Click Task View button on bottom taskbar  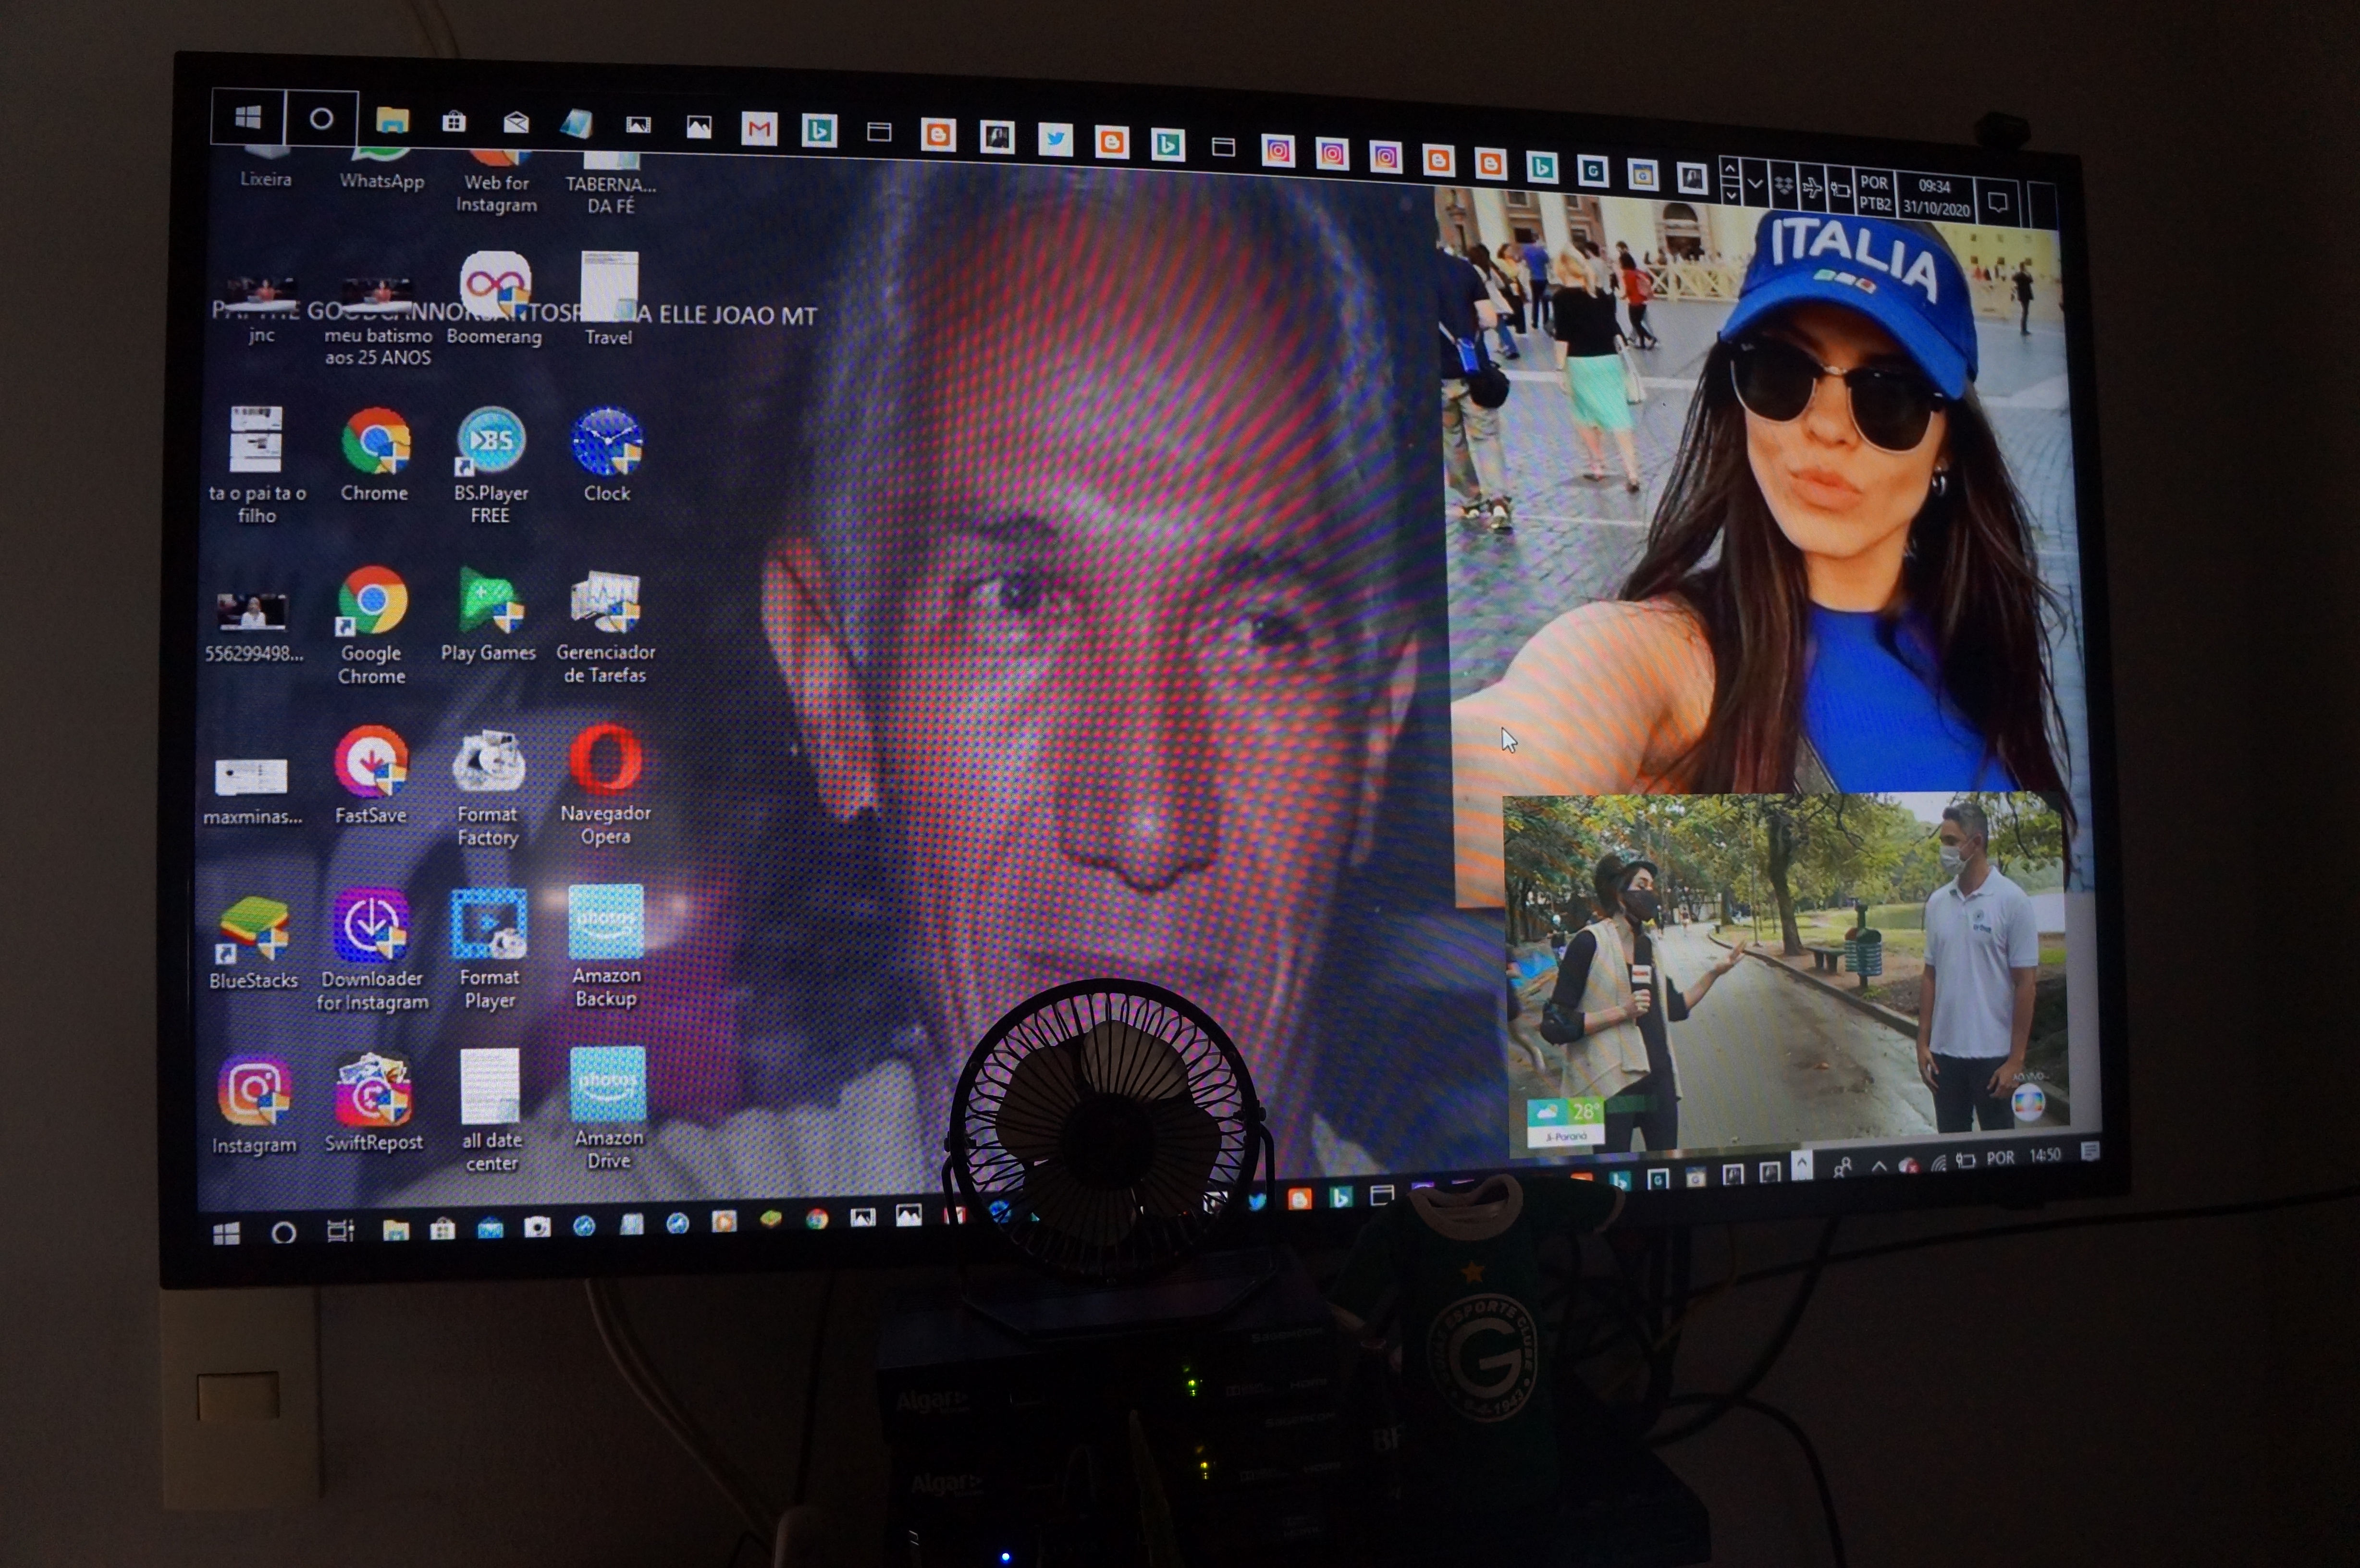pos(340,1231)
